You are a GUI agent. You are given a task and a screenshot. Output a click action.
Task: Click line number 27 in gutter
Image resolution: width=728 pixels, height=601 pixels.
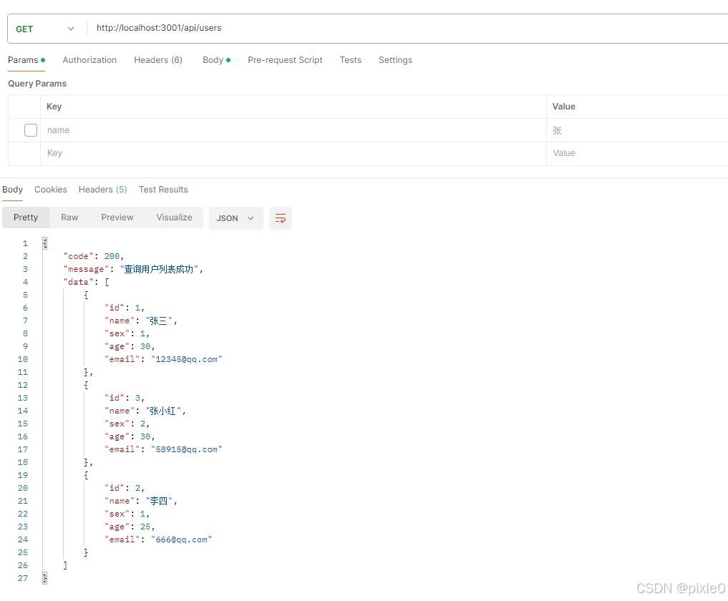pyautogui.click(x=23, y=578)
